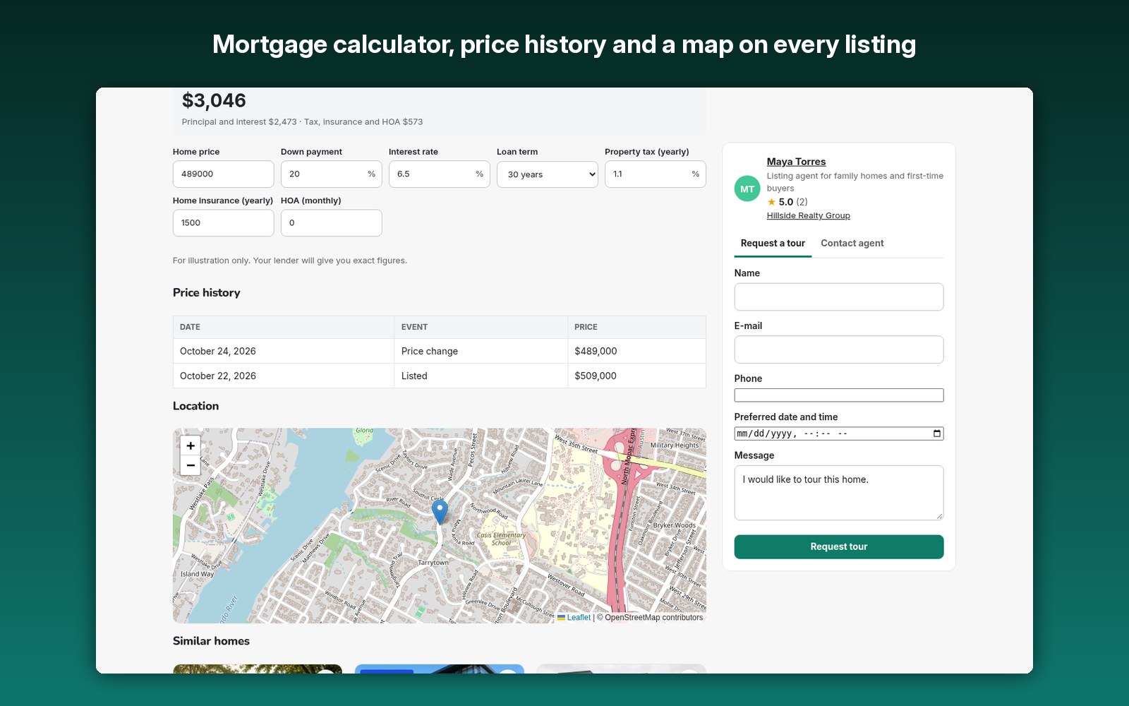Click the PRICE column header
Screen dimensions: 1129x706
coord(636,327)
